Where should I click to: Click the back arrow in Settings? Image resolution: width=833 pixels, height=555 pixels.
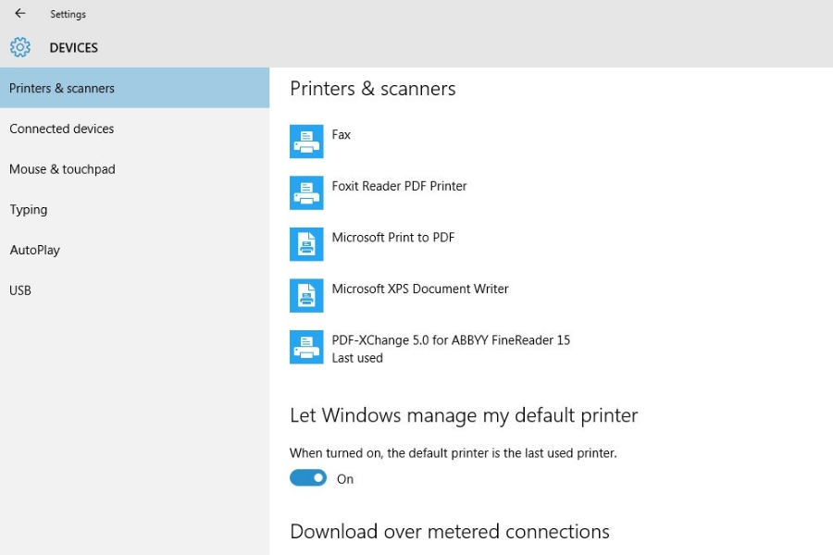coord(20,14)
